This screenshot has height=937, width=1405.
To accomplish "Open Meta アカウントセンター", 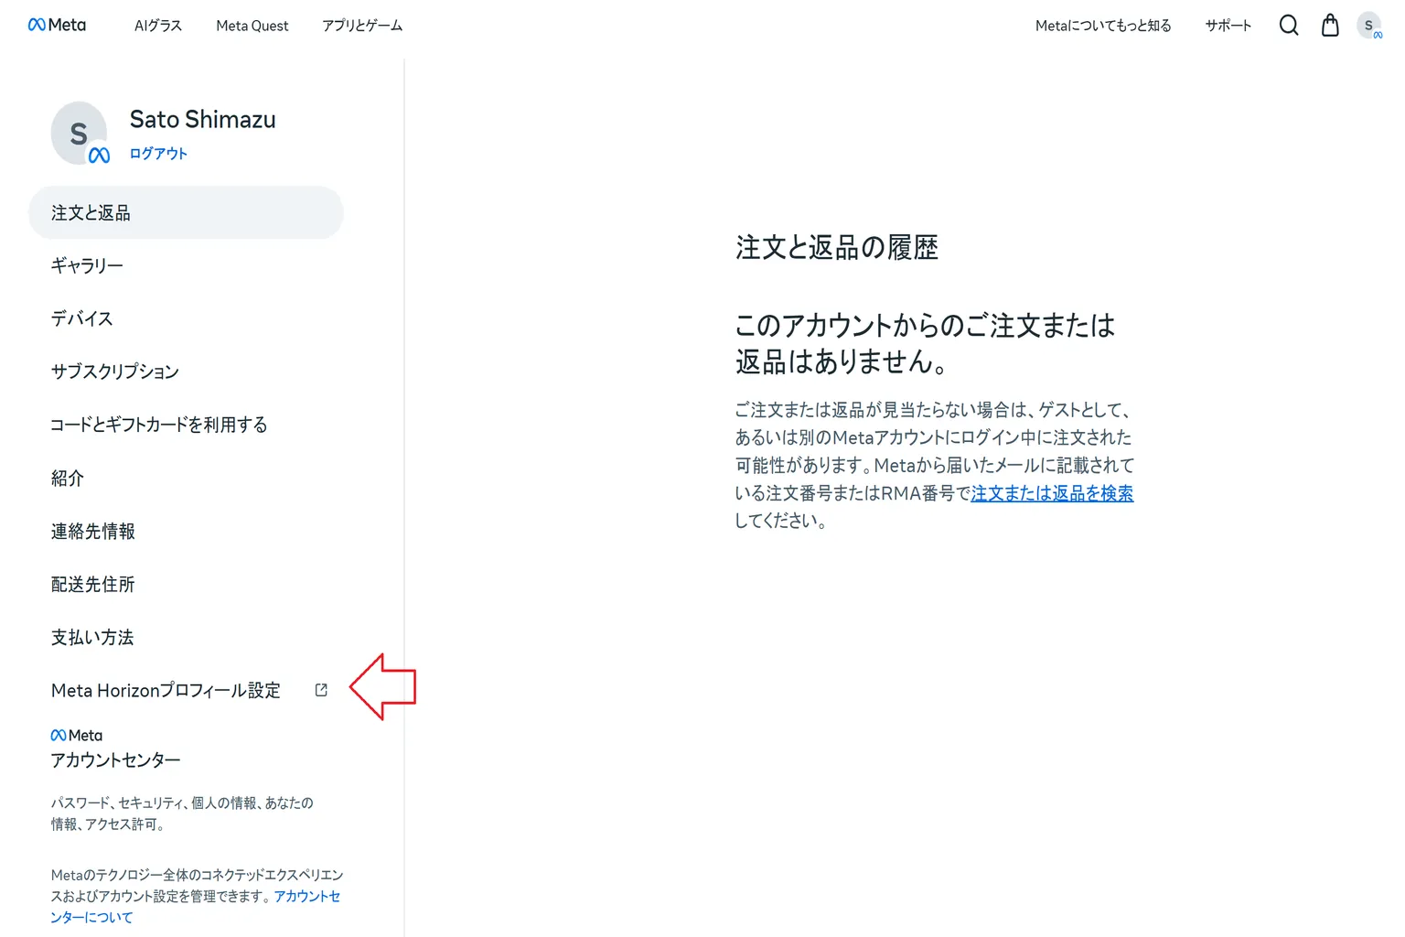I will [115, 749].
